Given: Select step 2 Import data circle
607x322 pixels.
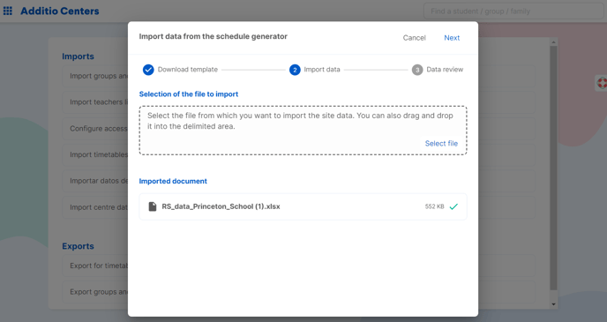Looking at the screenshot, I should coord(295,70).
